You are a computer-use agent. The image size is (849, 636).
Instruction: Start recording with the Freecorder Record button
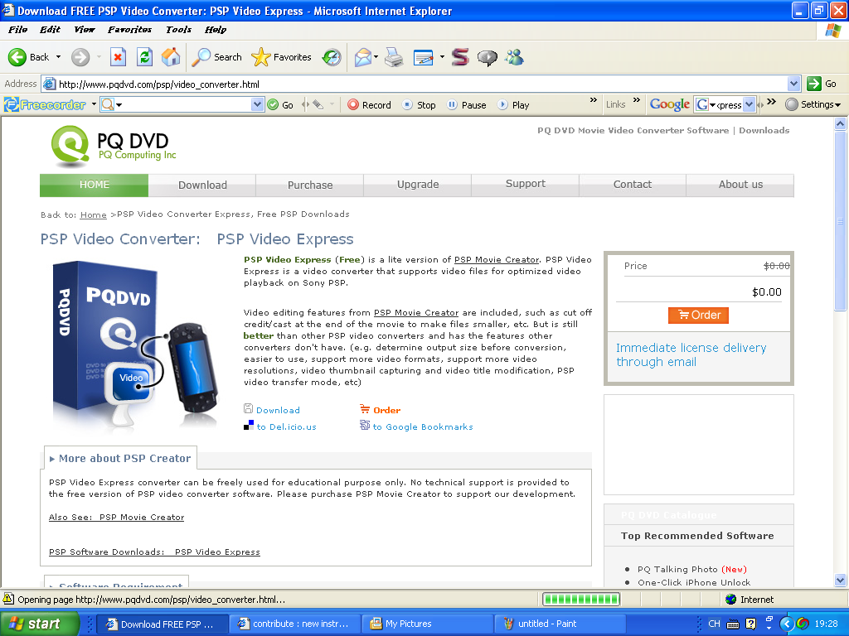point(368,104)
